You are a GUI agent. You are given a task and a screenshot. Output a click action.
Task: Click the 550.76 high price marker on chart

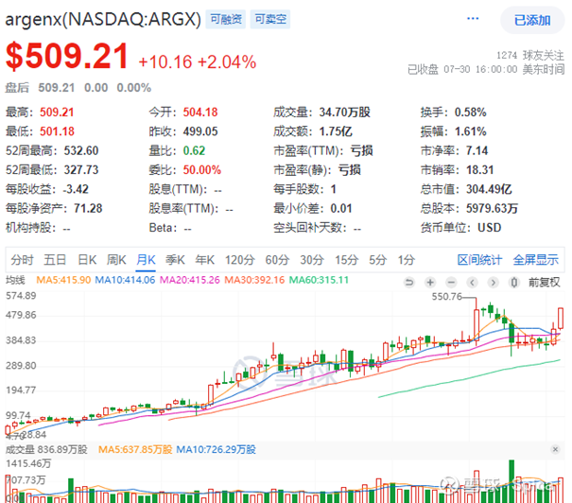[x=447, y=297]
